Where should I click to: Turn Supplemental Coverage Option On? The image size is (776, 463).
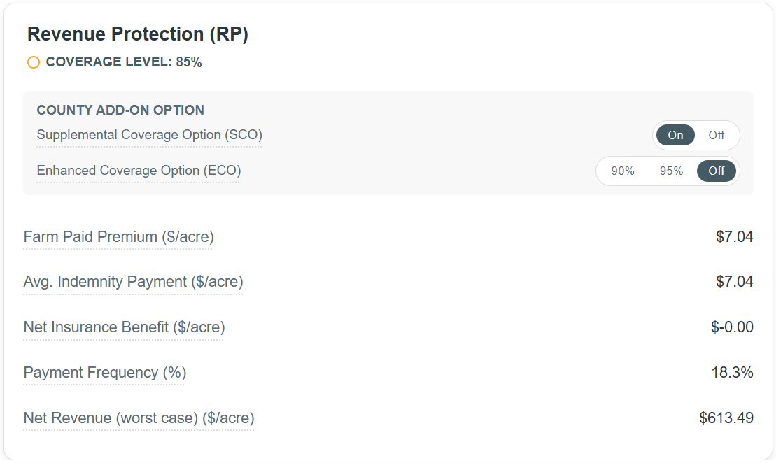(x=675, y=135)
